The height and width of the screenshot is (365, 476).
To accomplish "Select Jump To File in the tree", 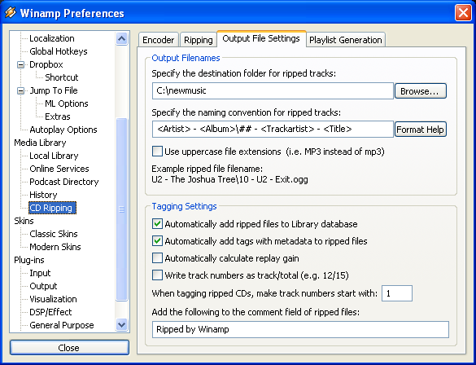I will point(54,90).
